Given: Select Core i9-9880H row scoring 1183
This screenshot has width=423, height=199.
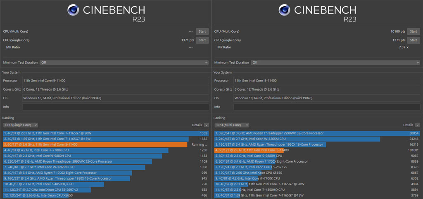Looking at the screenshot, I should pyautogui.click(x=106, y=156).
